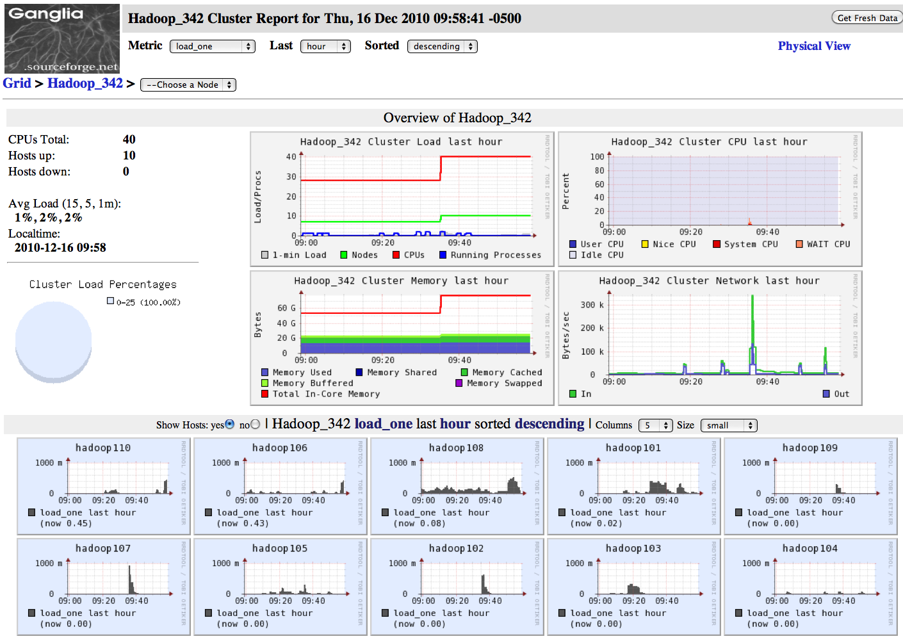Click the Cluster Load Percentages pie chart
The width and height of the screenshot is (903, 641).
click(54, 343)
